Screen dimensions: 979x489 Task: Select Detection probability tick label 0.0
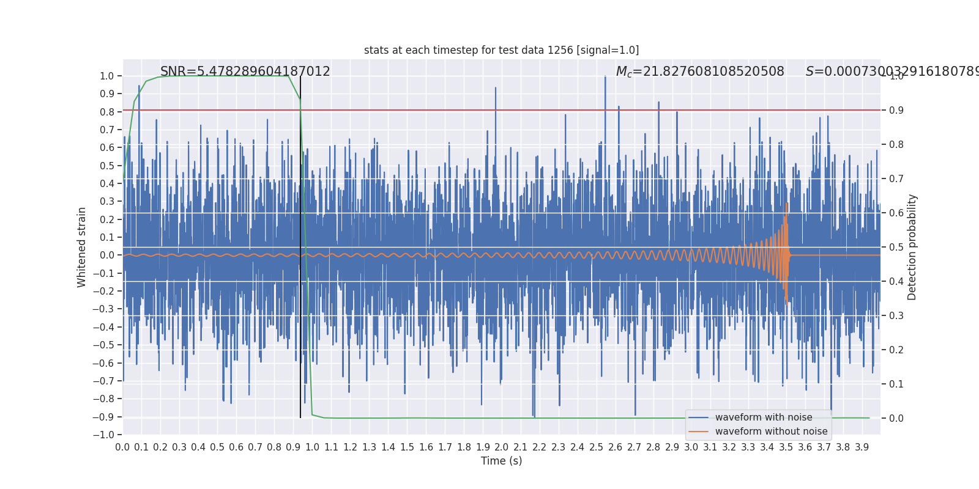[896, 419]
